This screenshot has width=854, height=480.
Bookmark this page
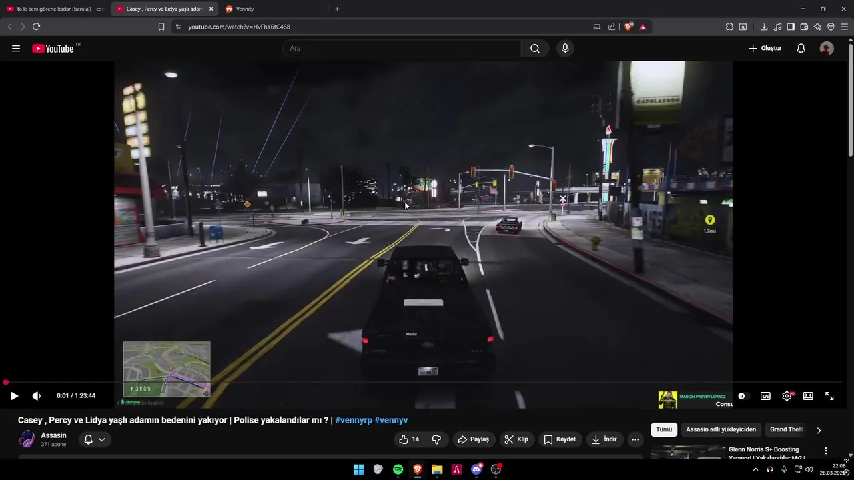point(161,27)
